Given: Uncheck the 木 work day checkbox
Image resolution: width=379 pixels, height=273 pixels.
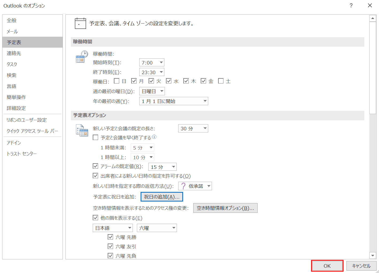Looking at the screenshot, I should [x=186, y=81].
